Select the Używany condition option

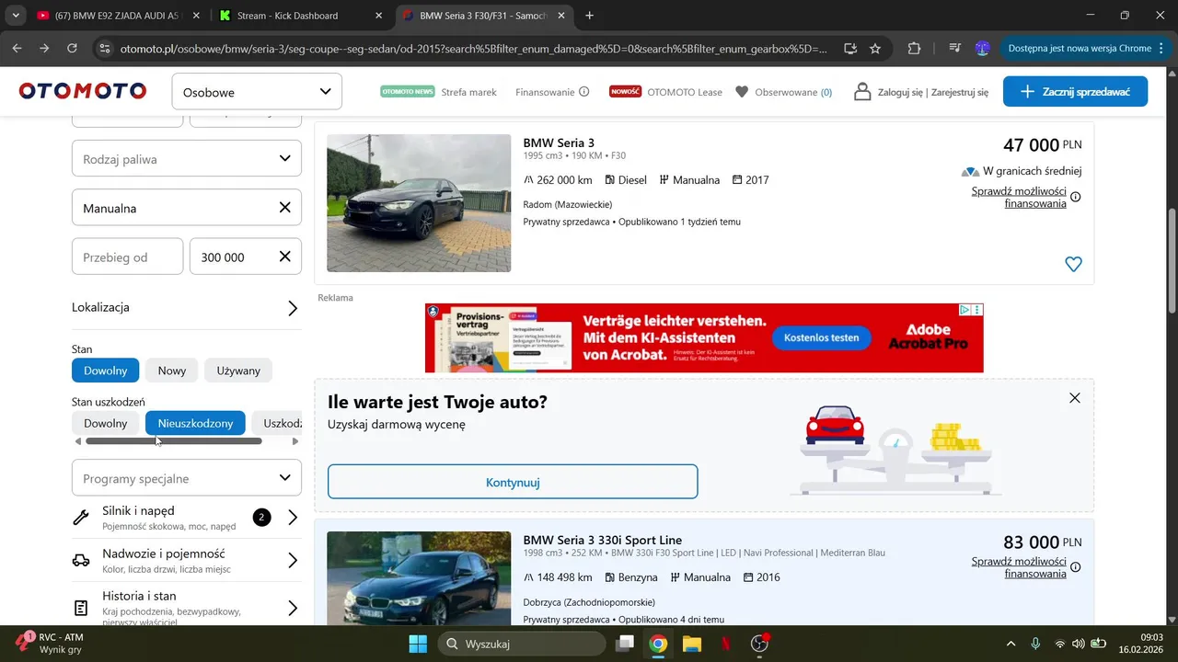tap(238, 371)
